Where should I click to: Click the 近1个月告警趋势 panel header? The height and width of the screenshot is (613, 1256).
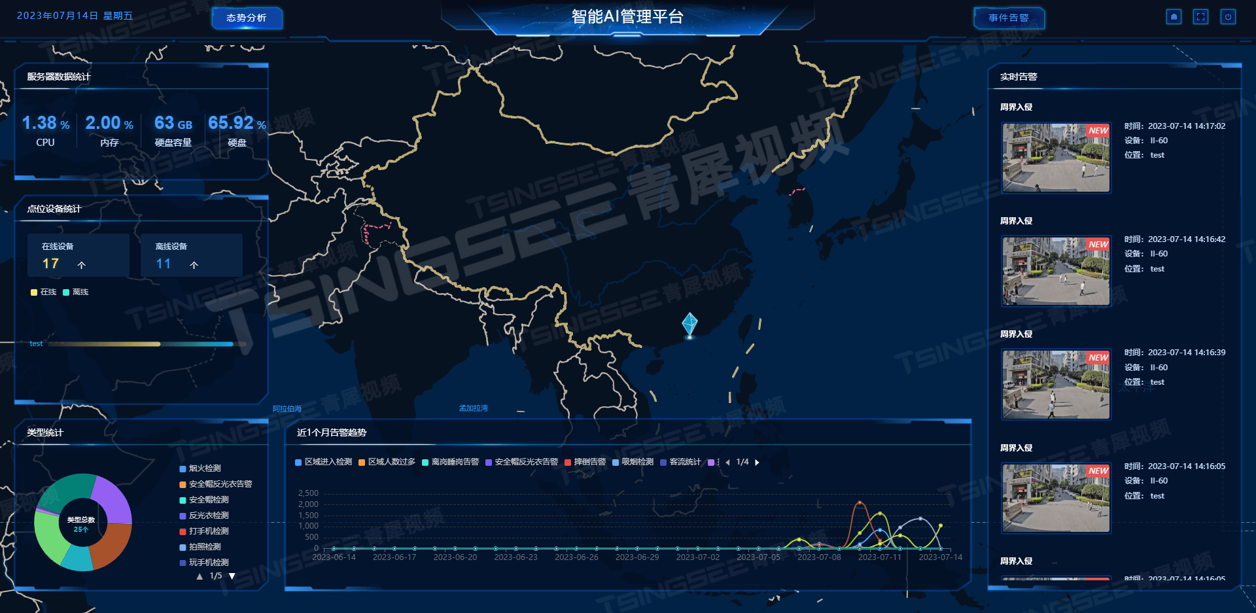click(x=332, y=433)
